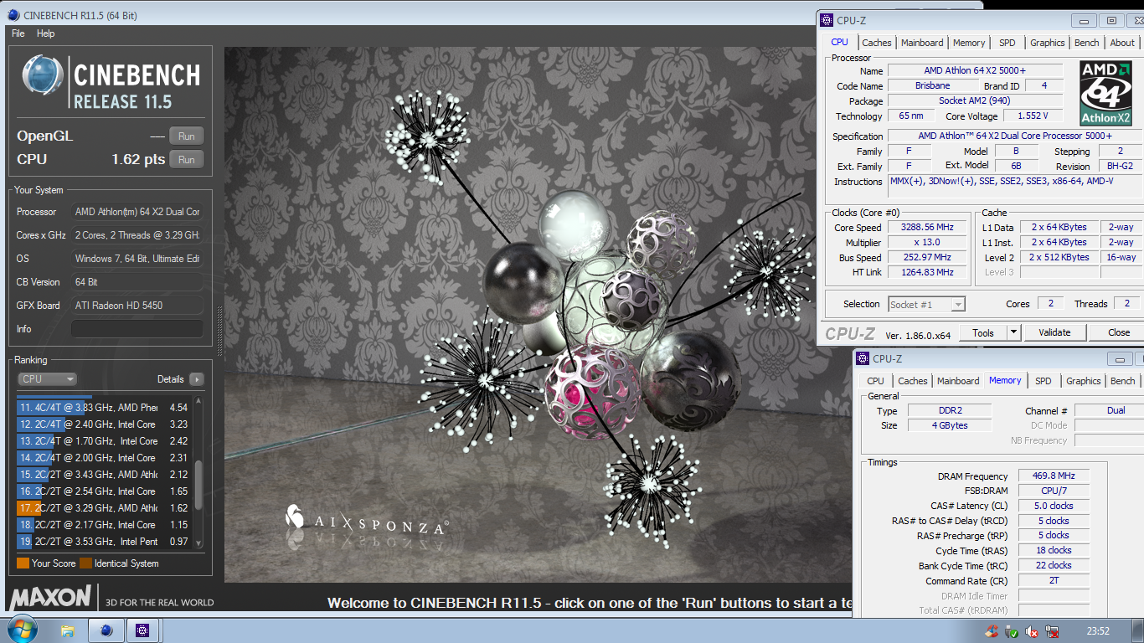Image resolution: width=1144 pixels, height=643 pixels.
Task: Switch to Mainboard tab in lower CPU-Z window
Action: tap(958, 381)
